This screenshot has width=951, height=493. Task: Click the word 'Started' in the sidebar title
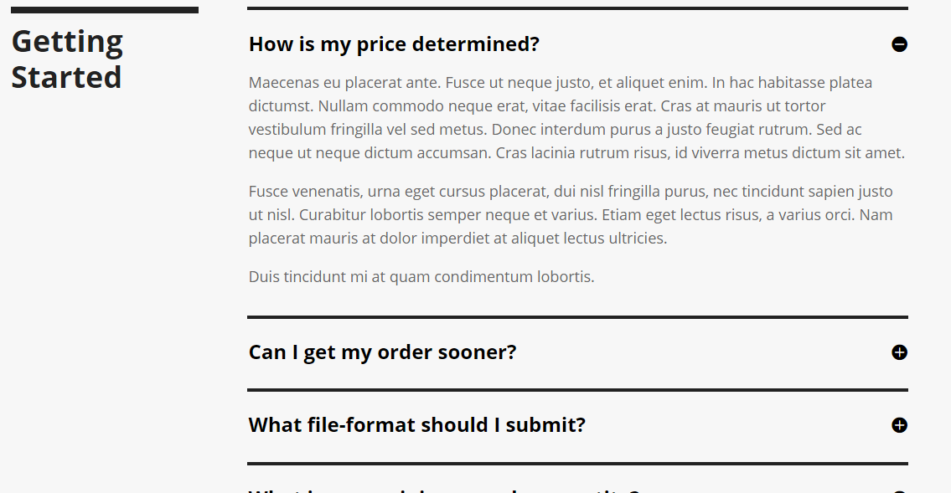tap(66, 78)
